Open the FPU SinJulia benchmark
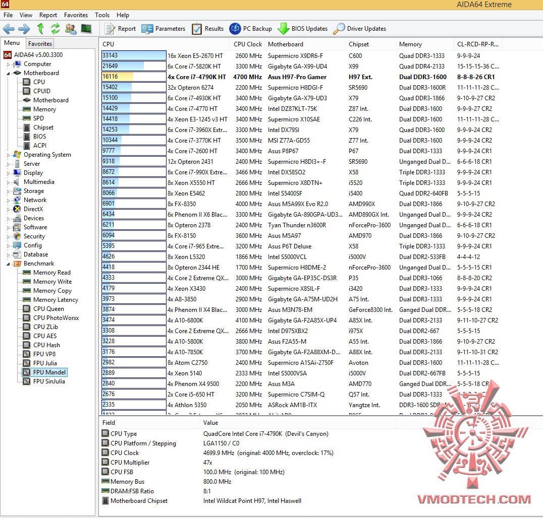 coord(44,381)
